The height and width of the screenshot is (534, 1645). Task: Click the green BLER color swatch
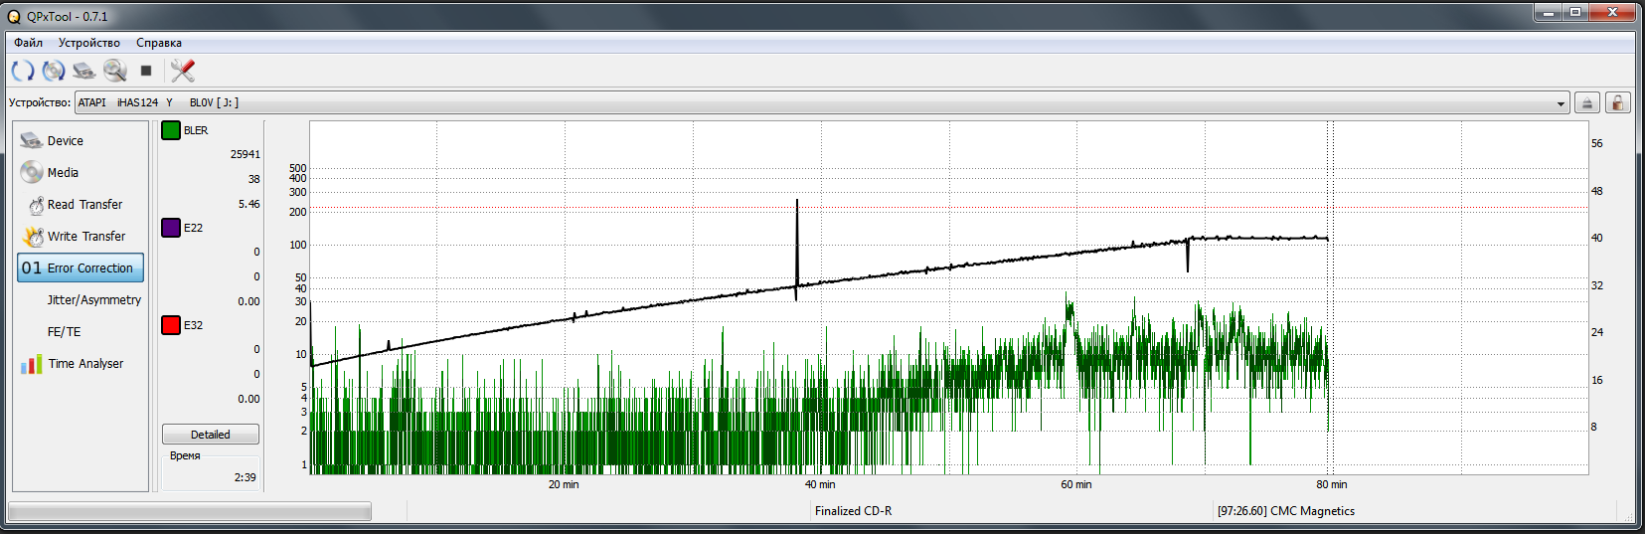point(171,130)
